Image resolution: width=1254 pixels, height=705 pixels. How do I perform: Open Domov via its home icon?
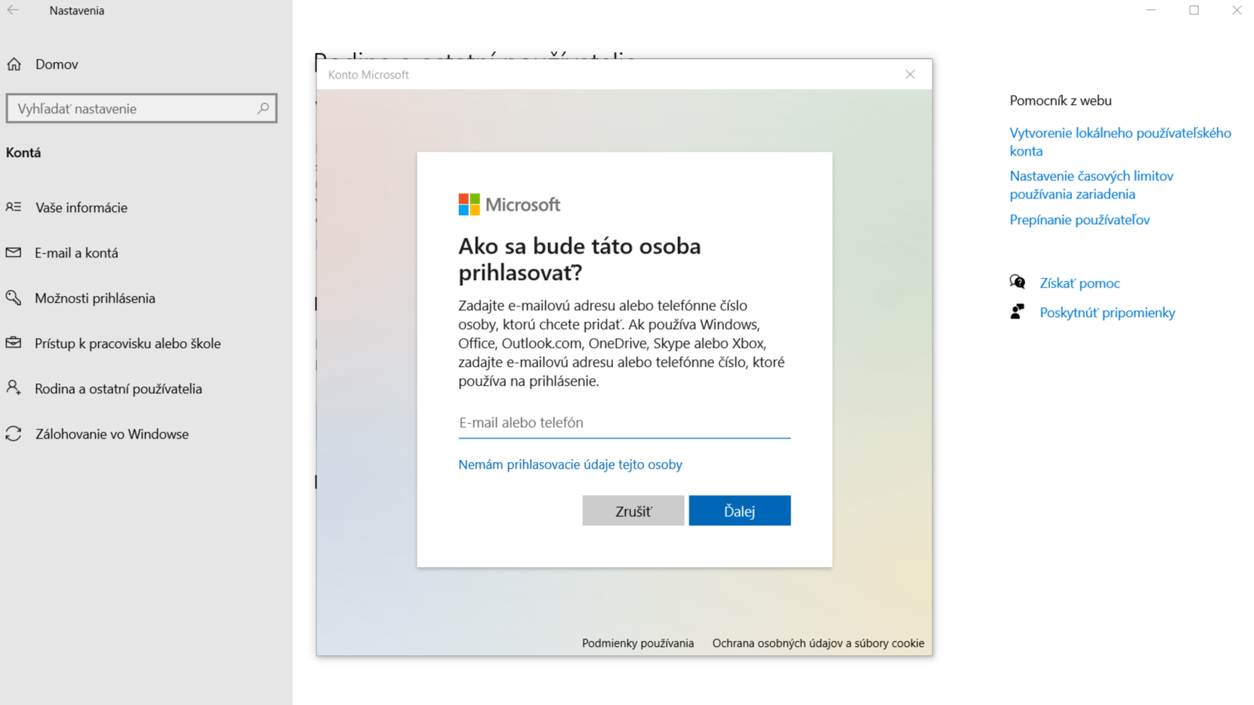coord(14,64)
